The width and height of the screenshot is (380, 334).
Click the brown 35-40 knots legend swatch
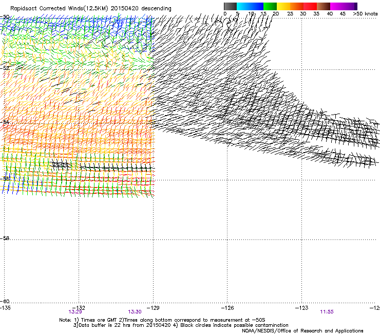[324, 6]
